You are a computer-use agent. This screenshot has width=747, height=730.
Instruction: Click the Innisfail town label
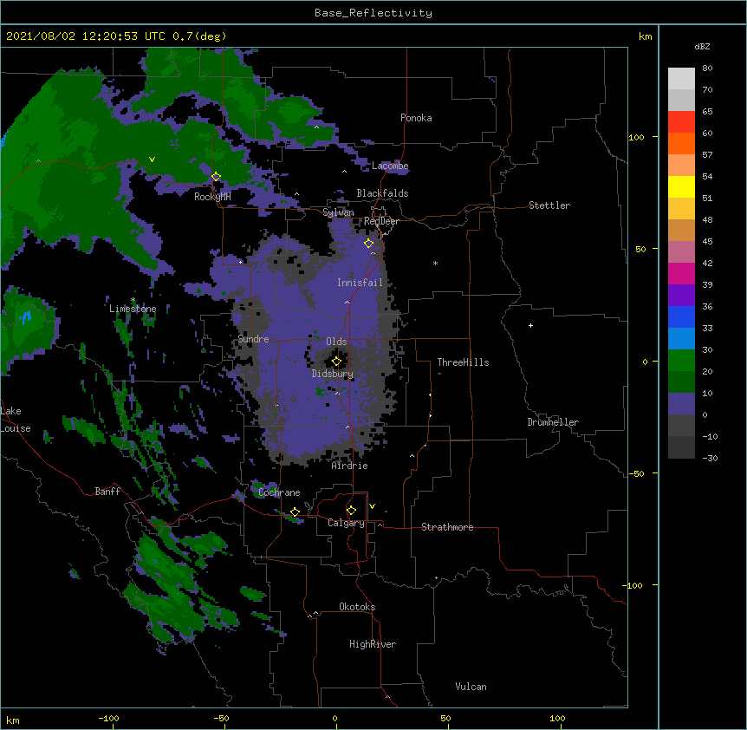tap(361, 283)
